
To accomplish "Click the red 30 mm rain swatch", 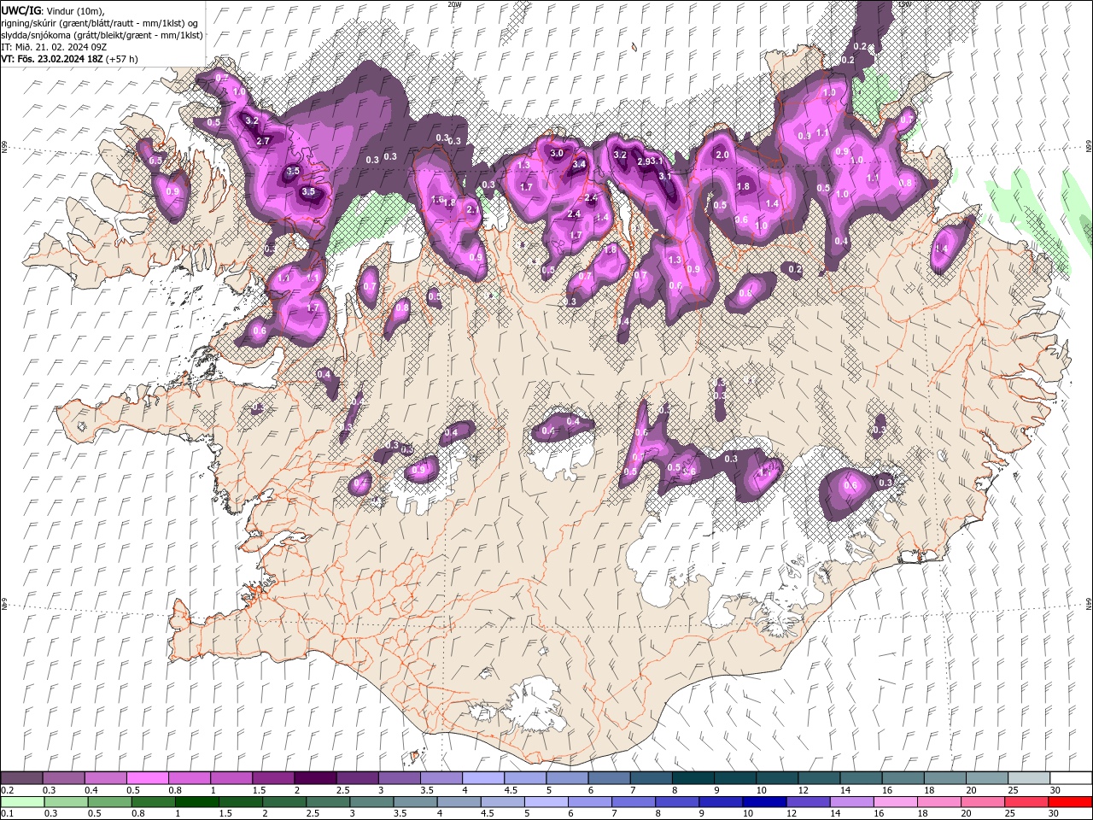I will click(1069, 802).
